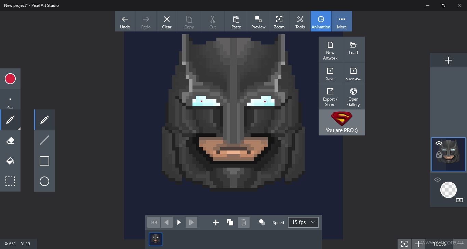Click the X: 651 coordinate readout
467x249 pixels.
[10, 244]
